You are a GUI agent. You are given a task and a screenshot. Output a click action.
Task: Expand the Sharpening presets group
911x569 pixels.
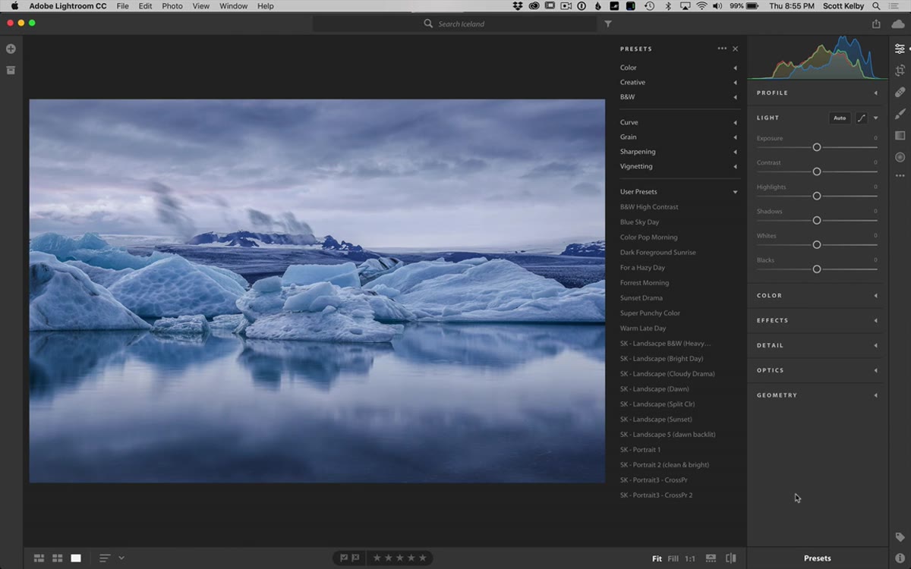pos(735,152)
